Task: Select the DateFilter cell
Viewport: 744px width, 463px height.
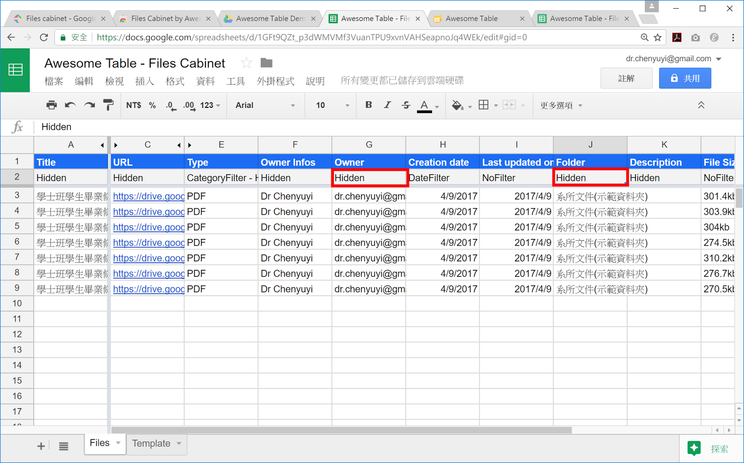Action: point(443,178)
